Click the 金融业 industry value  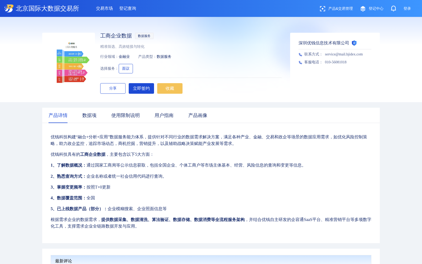coord(124,57)
